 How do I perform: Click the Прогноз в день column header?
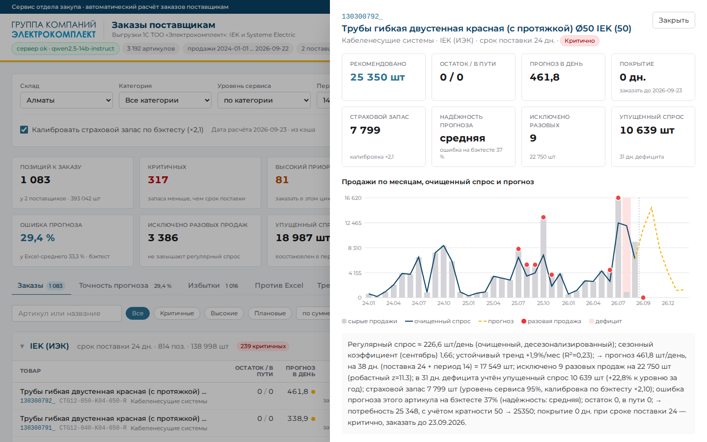tap(300, 371)
